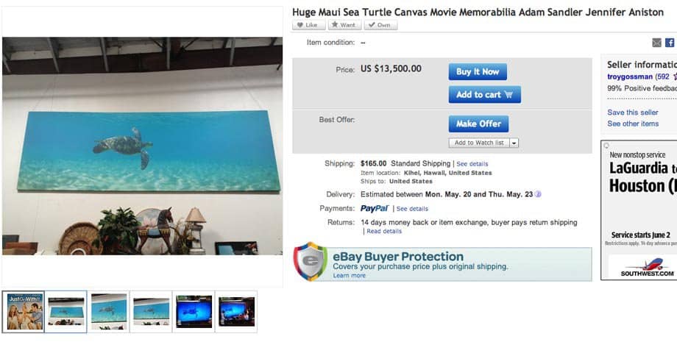The height and width of the screenshot is (342, 677).
Task: Select the last dark TV screen thumbnail
Action: click(236, 312)
